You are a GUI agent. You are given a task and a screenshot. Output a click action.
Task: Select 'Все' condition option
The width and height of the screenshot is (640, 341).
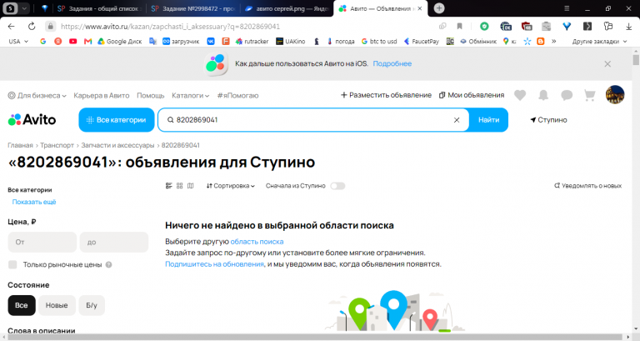coord(22,305)
